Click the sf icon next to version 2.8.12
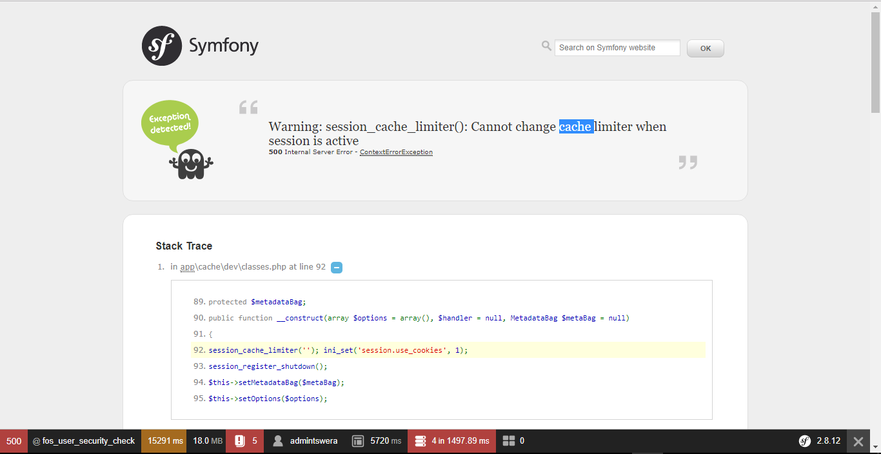 tap(806, 440)
